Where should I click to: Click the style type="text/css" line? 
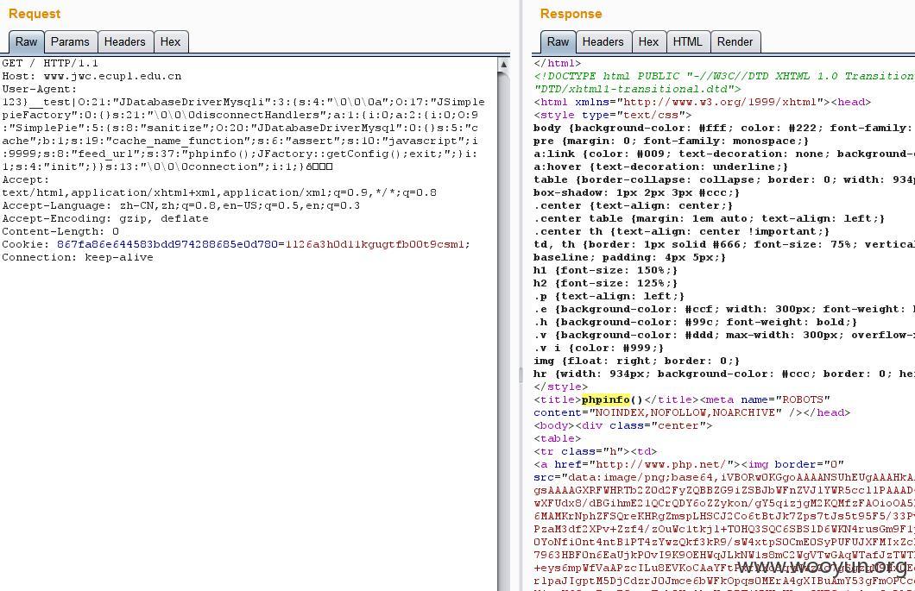coord(612,115)
